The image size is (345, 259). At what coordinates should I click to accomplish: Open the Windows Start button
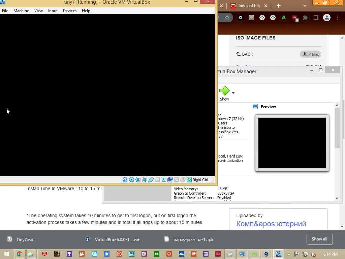(6, 254)
